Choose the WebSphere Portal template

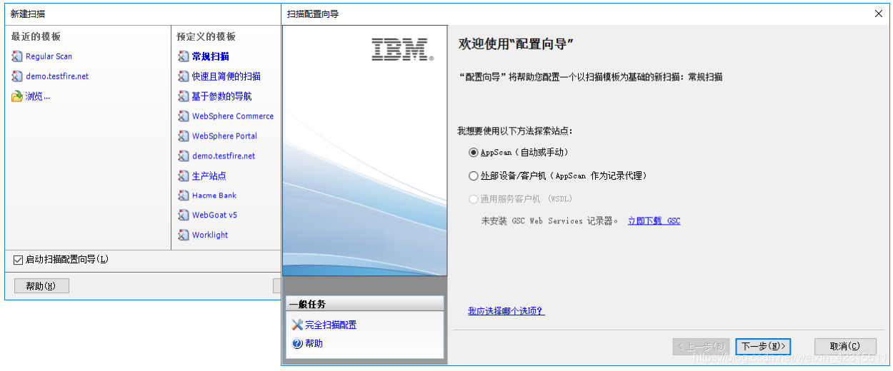click(224, 136)
